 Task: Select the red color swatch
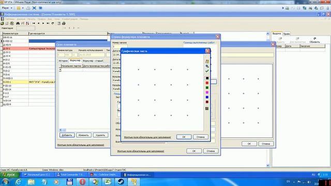pyautogui.click(x=207, y=83)
